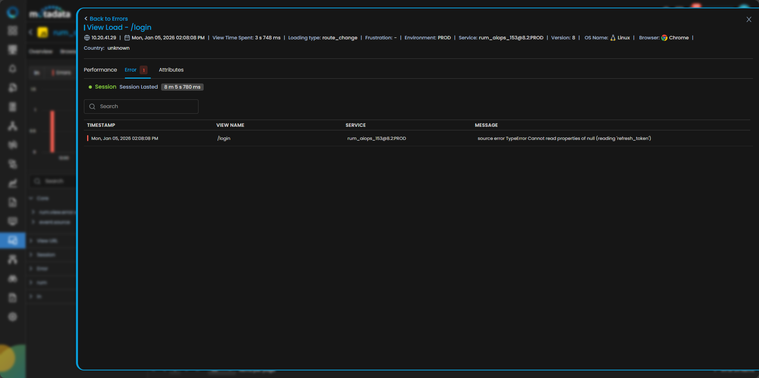Click the Linux penguin icon
This screenshot has width=759, height=378.
[x=613, y=38]
